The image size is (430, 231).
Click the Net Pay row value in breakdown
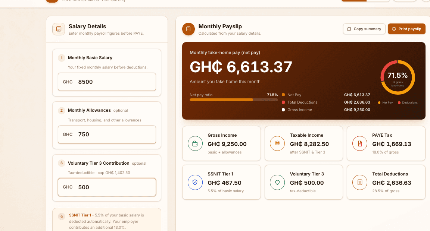tap(357, 95)
